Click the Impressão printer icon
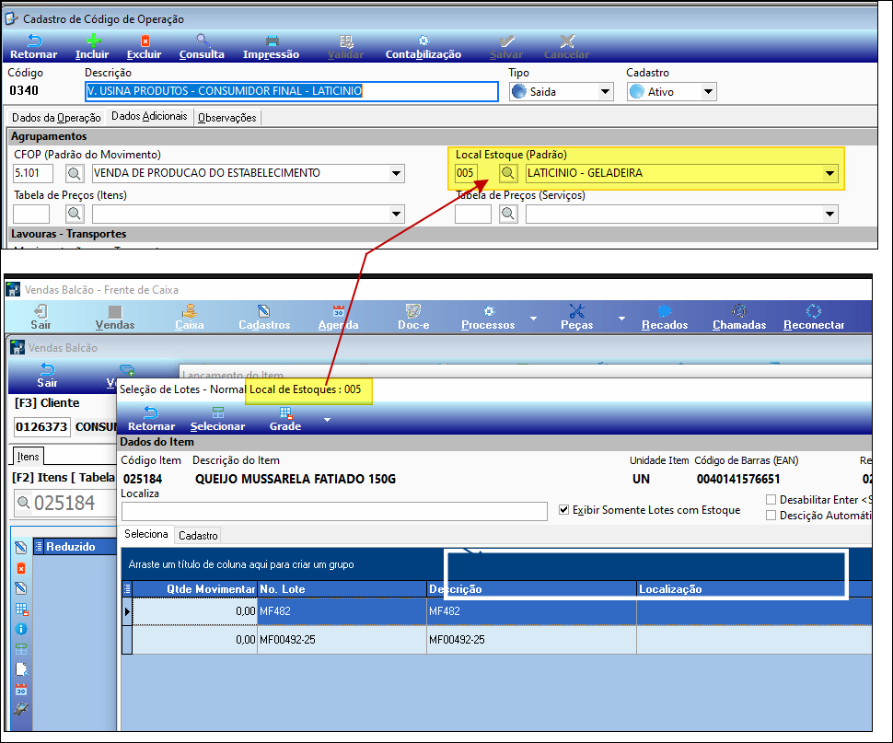 tap(272, 41)
